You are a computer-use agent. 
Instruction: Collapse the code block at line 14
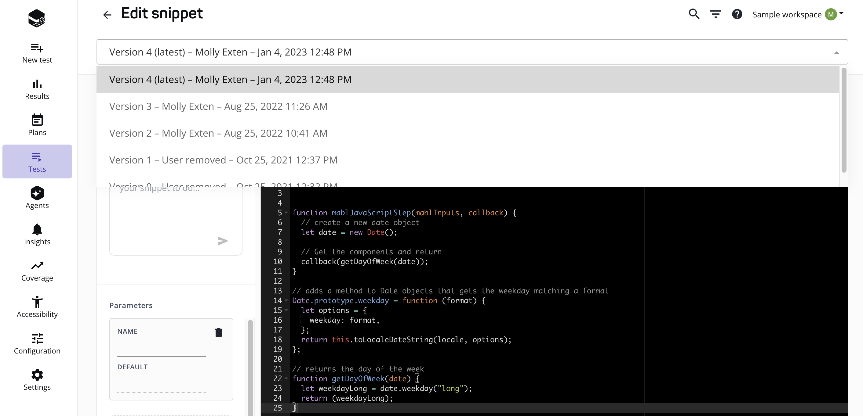pos(286,300)
